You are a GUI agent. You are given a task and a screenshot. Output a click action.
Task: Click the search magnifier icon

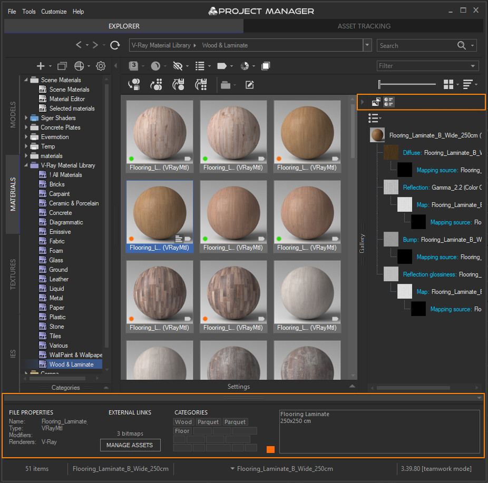click(461, 45)
